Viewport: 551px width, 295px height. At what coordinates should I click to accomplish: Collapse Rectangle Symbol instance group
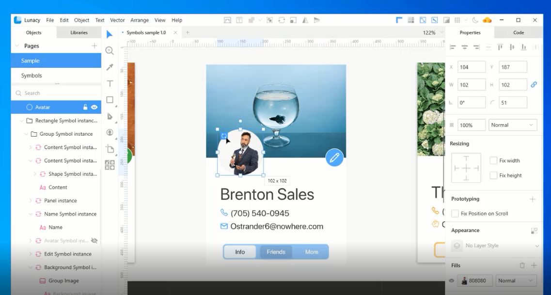21,121
